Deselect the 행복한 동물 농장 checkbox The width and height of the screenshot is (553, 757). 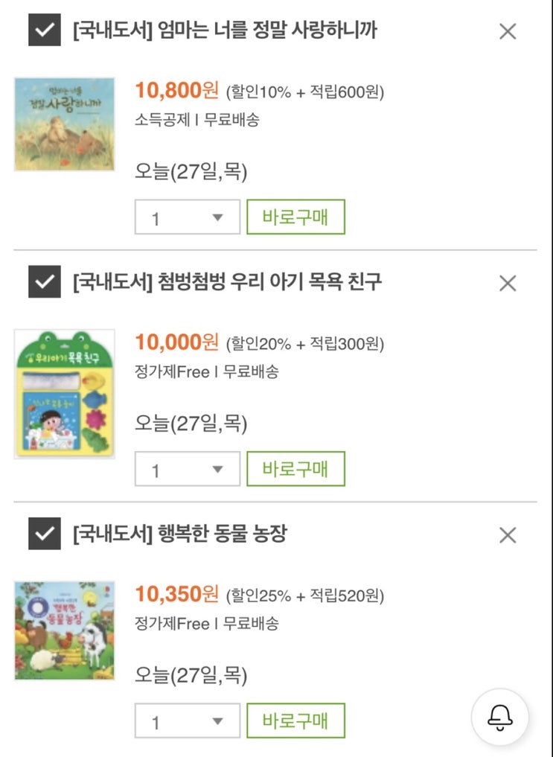pos(44,534)
